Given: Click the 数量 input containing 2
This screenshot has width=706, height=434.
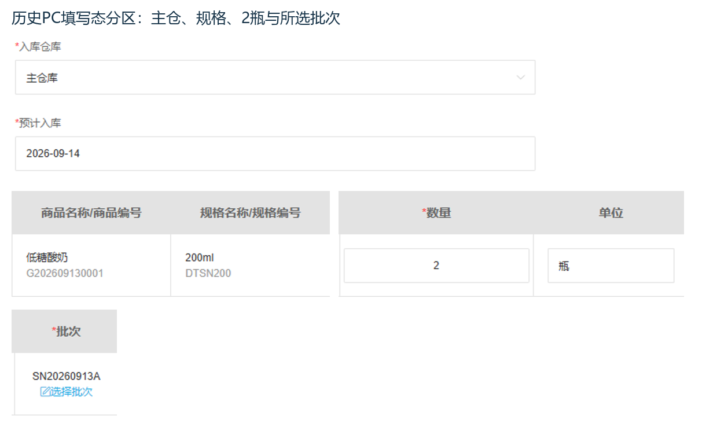Looking at the screenshot, I should point(436,266).
